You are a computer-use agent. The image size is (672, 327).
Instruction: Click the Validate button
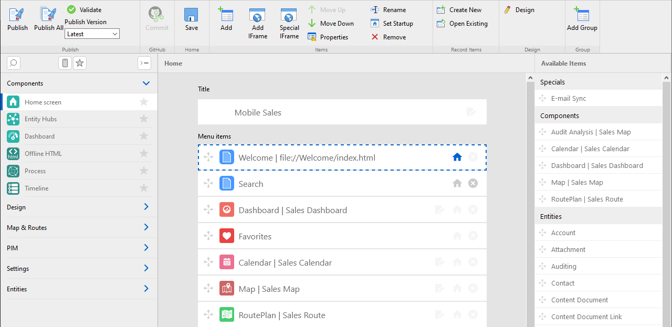pos(85,9)
